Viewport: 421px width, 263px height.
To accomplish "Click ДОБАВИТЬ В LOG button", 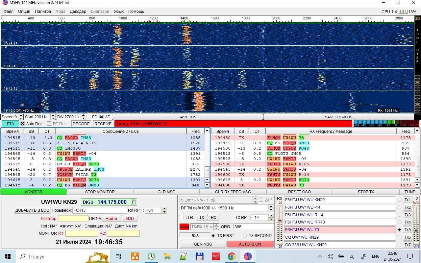I will (x=32, y=210).
